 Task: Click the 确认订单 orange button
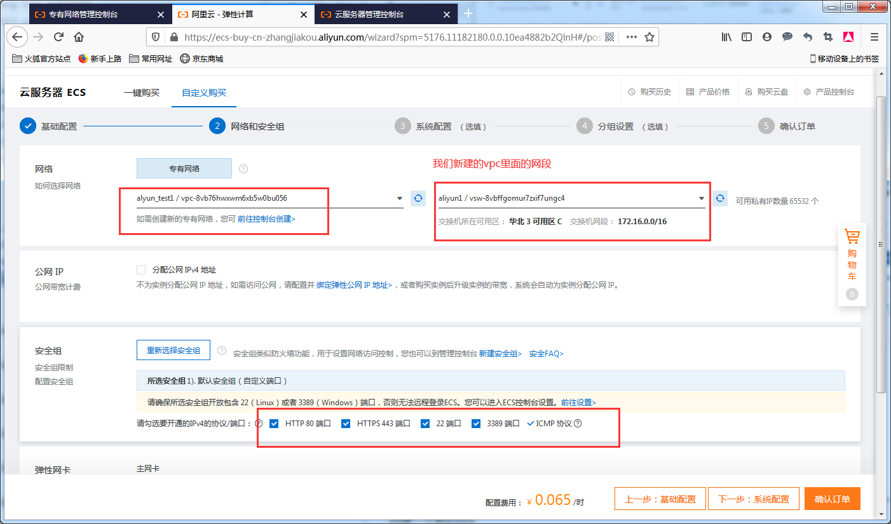pos(833,499)
